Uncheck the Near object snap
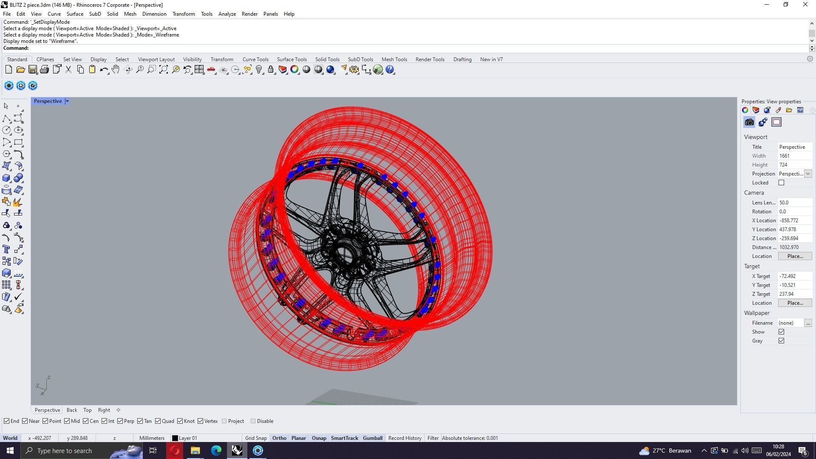The height and width of the screenshot is (459, 816). pyautogui.click(x=25, y=421)
